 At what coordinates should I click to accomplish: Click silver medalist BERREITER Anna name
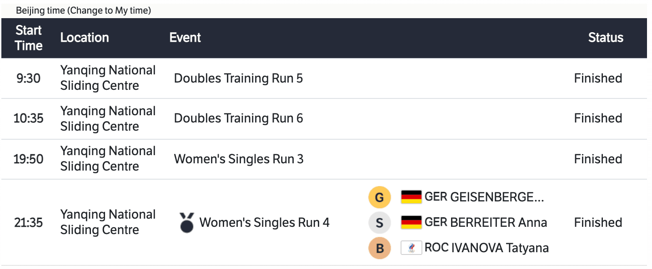pos(486,222)
